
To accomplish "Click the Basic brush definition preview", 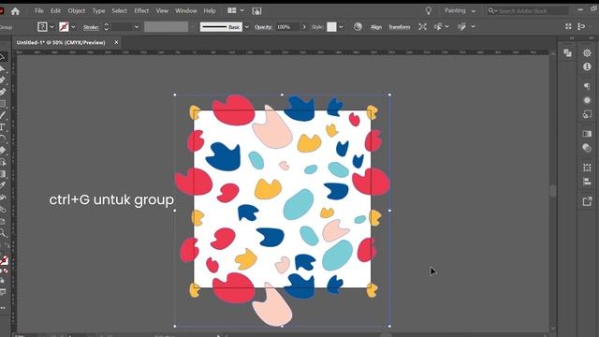I will click(221, 27).
